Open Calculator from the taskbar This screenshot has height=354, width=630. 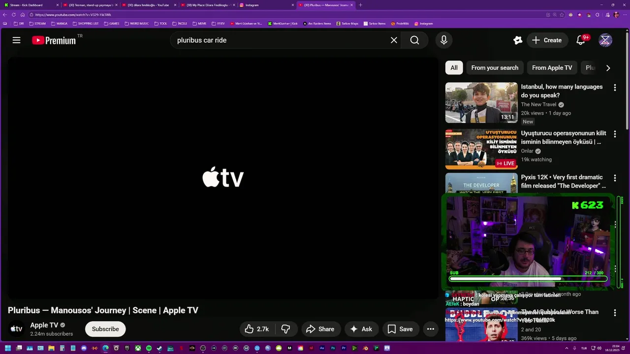point(62,349)
